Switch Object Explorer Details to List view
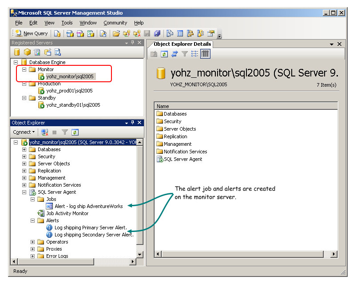349x284 pixels. [194, 54]
